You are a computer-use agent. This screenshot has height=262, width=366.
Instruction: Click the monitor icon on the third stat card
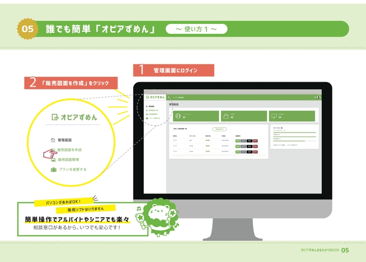[274, 116]
